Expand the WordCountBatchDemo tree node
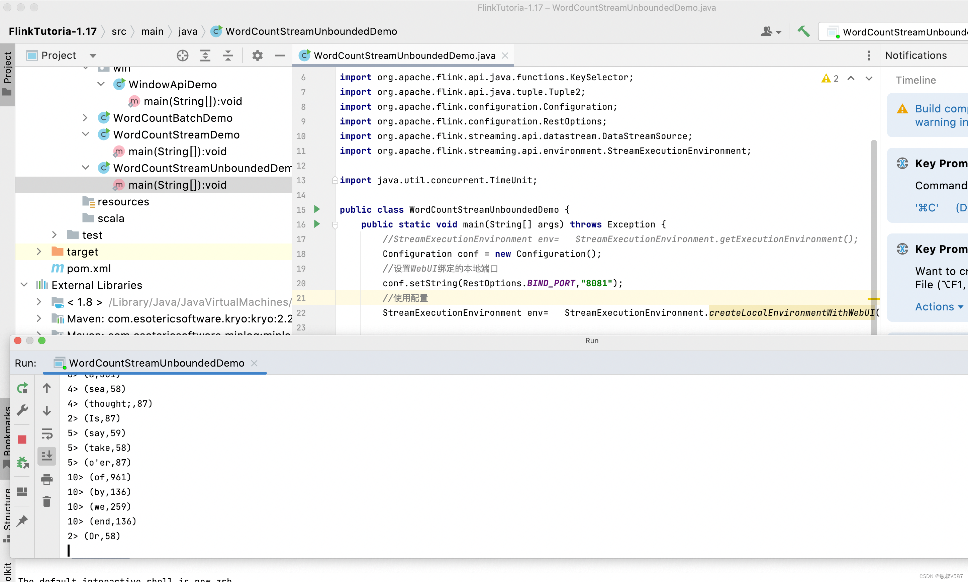The width and height of the screenshot is (968, 582). click(86, 118)
